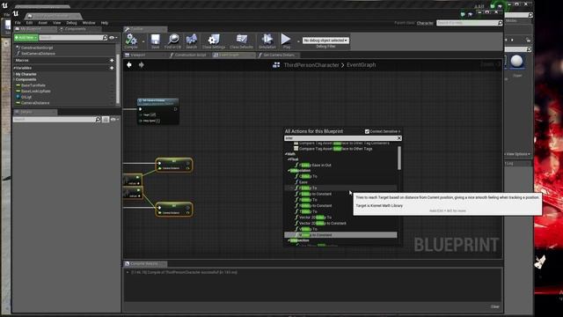The width and height of the screenshot is (563, 317).
Task: Click the Compare Tag Asset Interface to Other Tags icon
Action: click(x=296, y=149)
